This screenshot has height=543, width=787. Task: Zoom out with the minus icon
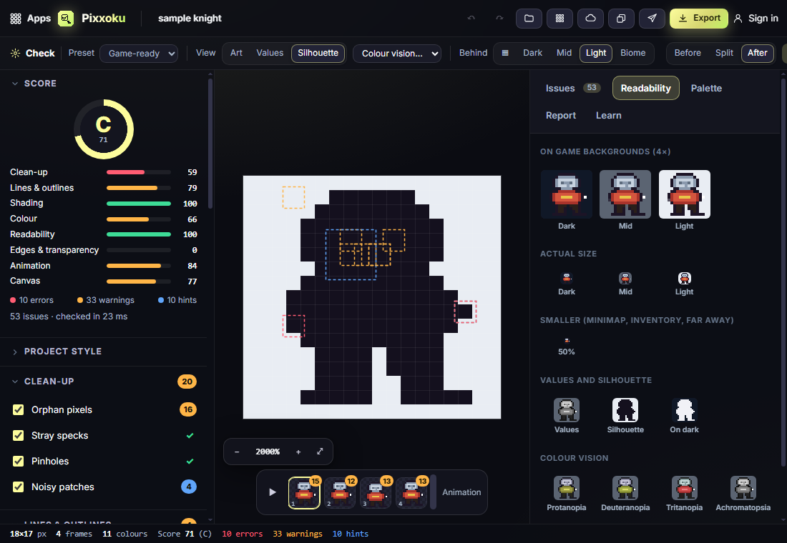click(237, 452)
